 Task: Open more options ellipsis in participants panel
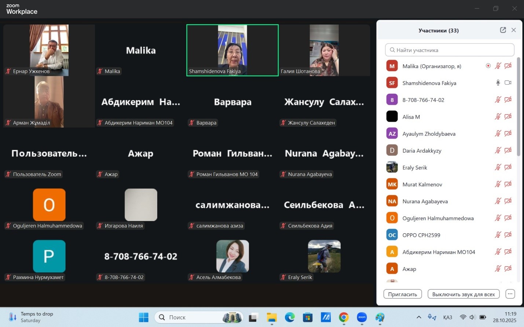point(510,294)
